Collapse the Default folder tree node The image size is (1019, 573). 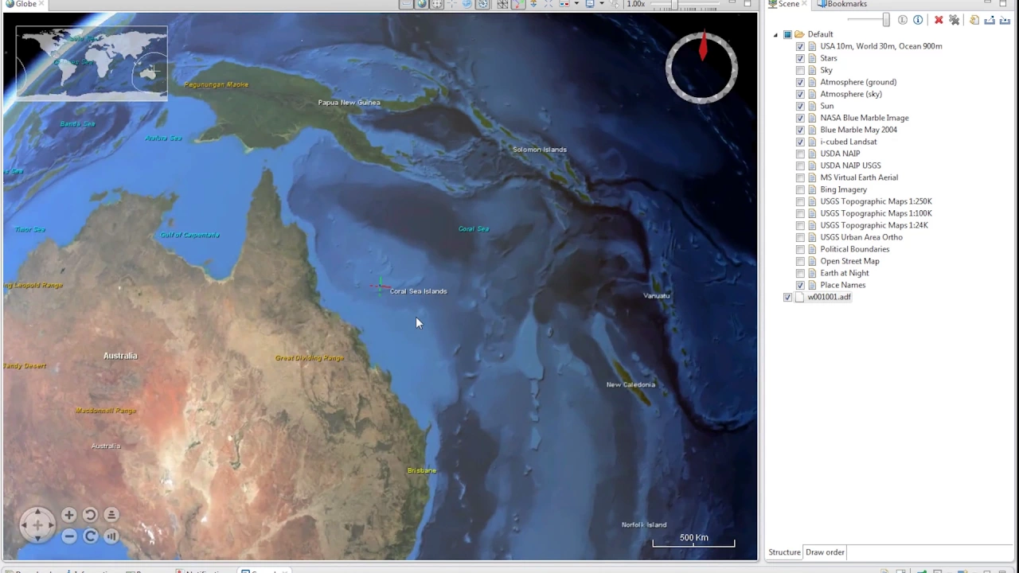click(775, 34)
